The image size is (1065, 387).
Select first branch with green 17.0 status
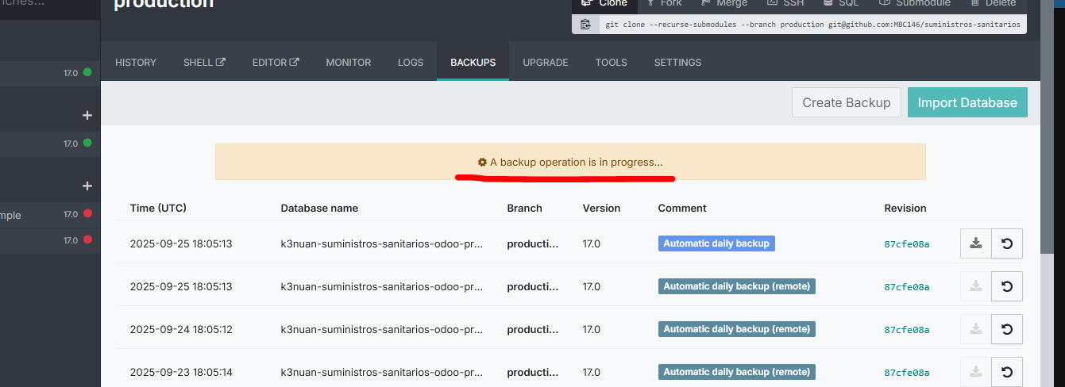pos(48,73)
